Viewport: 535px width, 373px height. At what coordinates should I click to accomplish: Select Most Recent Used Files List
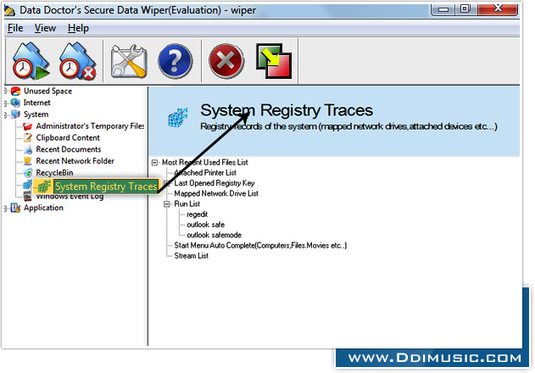pyautogui.click(x=204, y=163)
